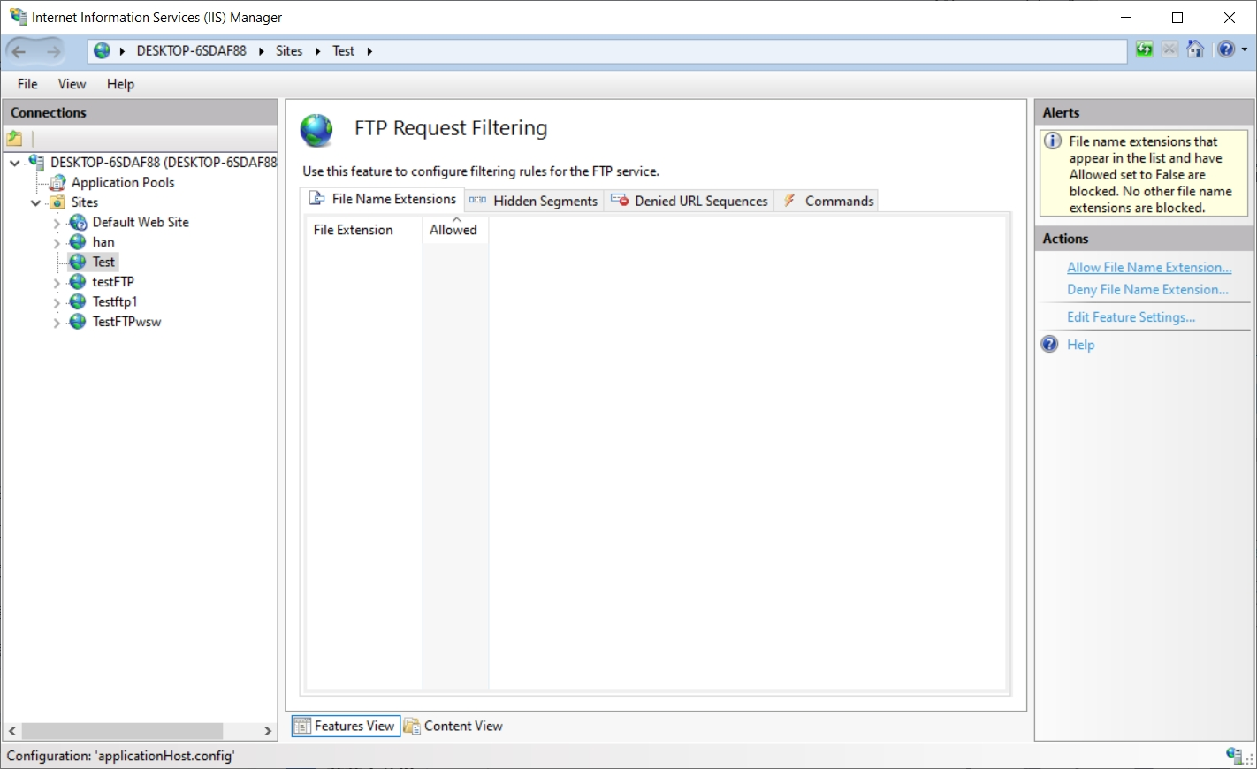The height and width of the screenshot is (769, 1257).
Task: Sort by the Allowed column header
Action: [454, 230]
